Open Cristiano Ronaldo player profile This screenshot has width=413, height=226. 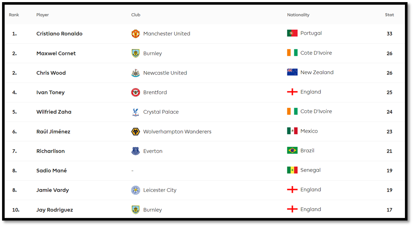coord(59,34)
